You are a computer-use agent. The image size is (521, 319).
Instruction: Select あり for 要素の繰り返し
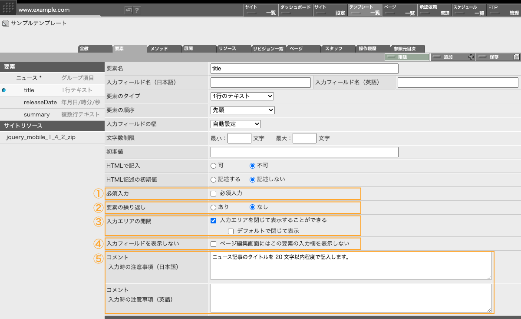tap(214, 207)
